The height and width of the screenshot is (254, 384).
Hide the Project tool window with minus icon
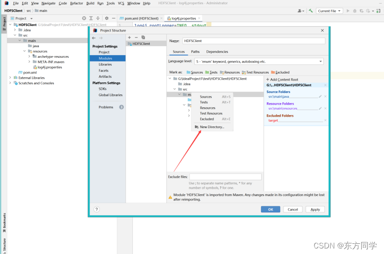coord(113,18)
